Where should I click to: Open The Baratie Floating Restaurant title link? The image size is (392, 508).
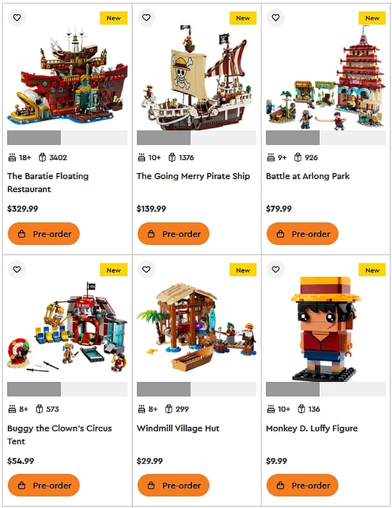point(48,183)
